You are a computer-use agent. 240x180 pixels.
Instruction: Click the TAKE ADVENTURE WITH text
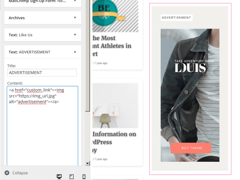(194, 61)
